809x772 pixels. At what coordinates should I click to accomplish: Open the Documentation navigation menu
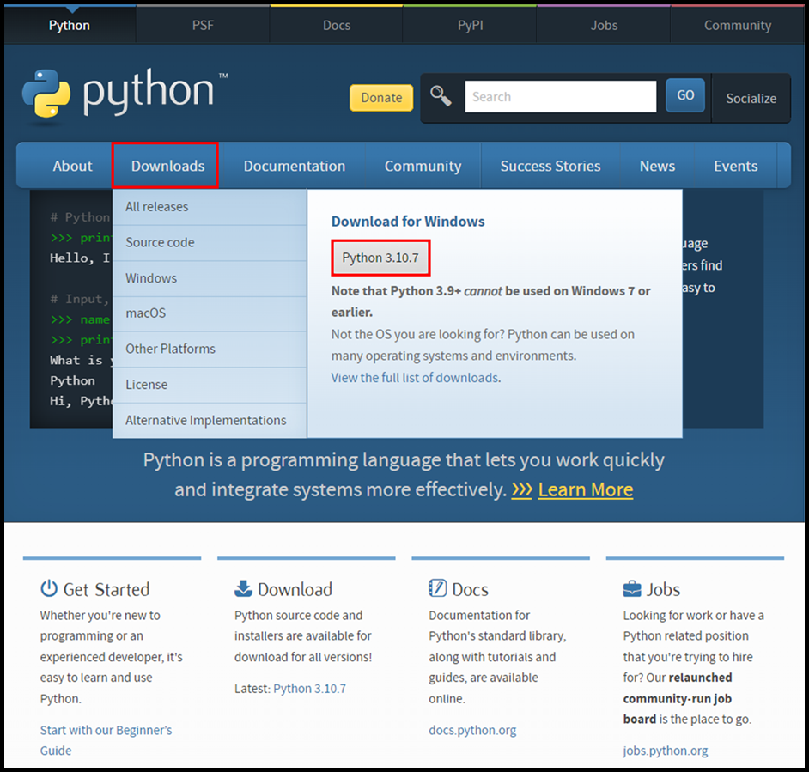pyautogui.click(x=294, y=167)
